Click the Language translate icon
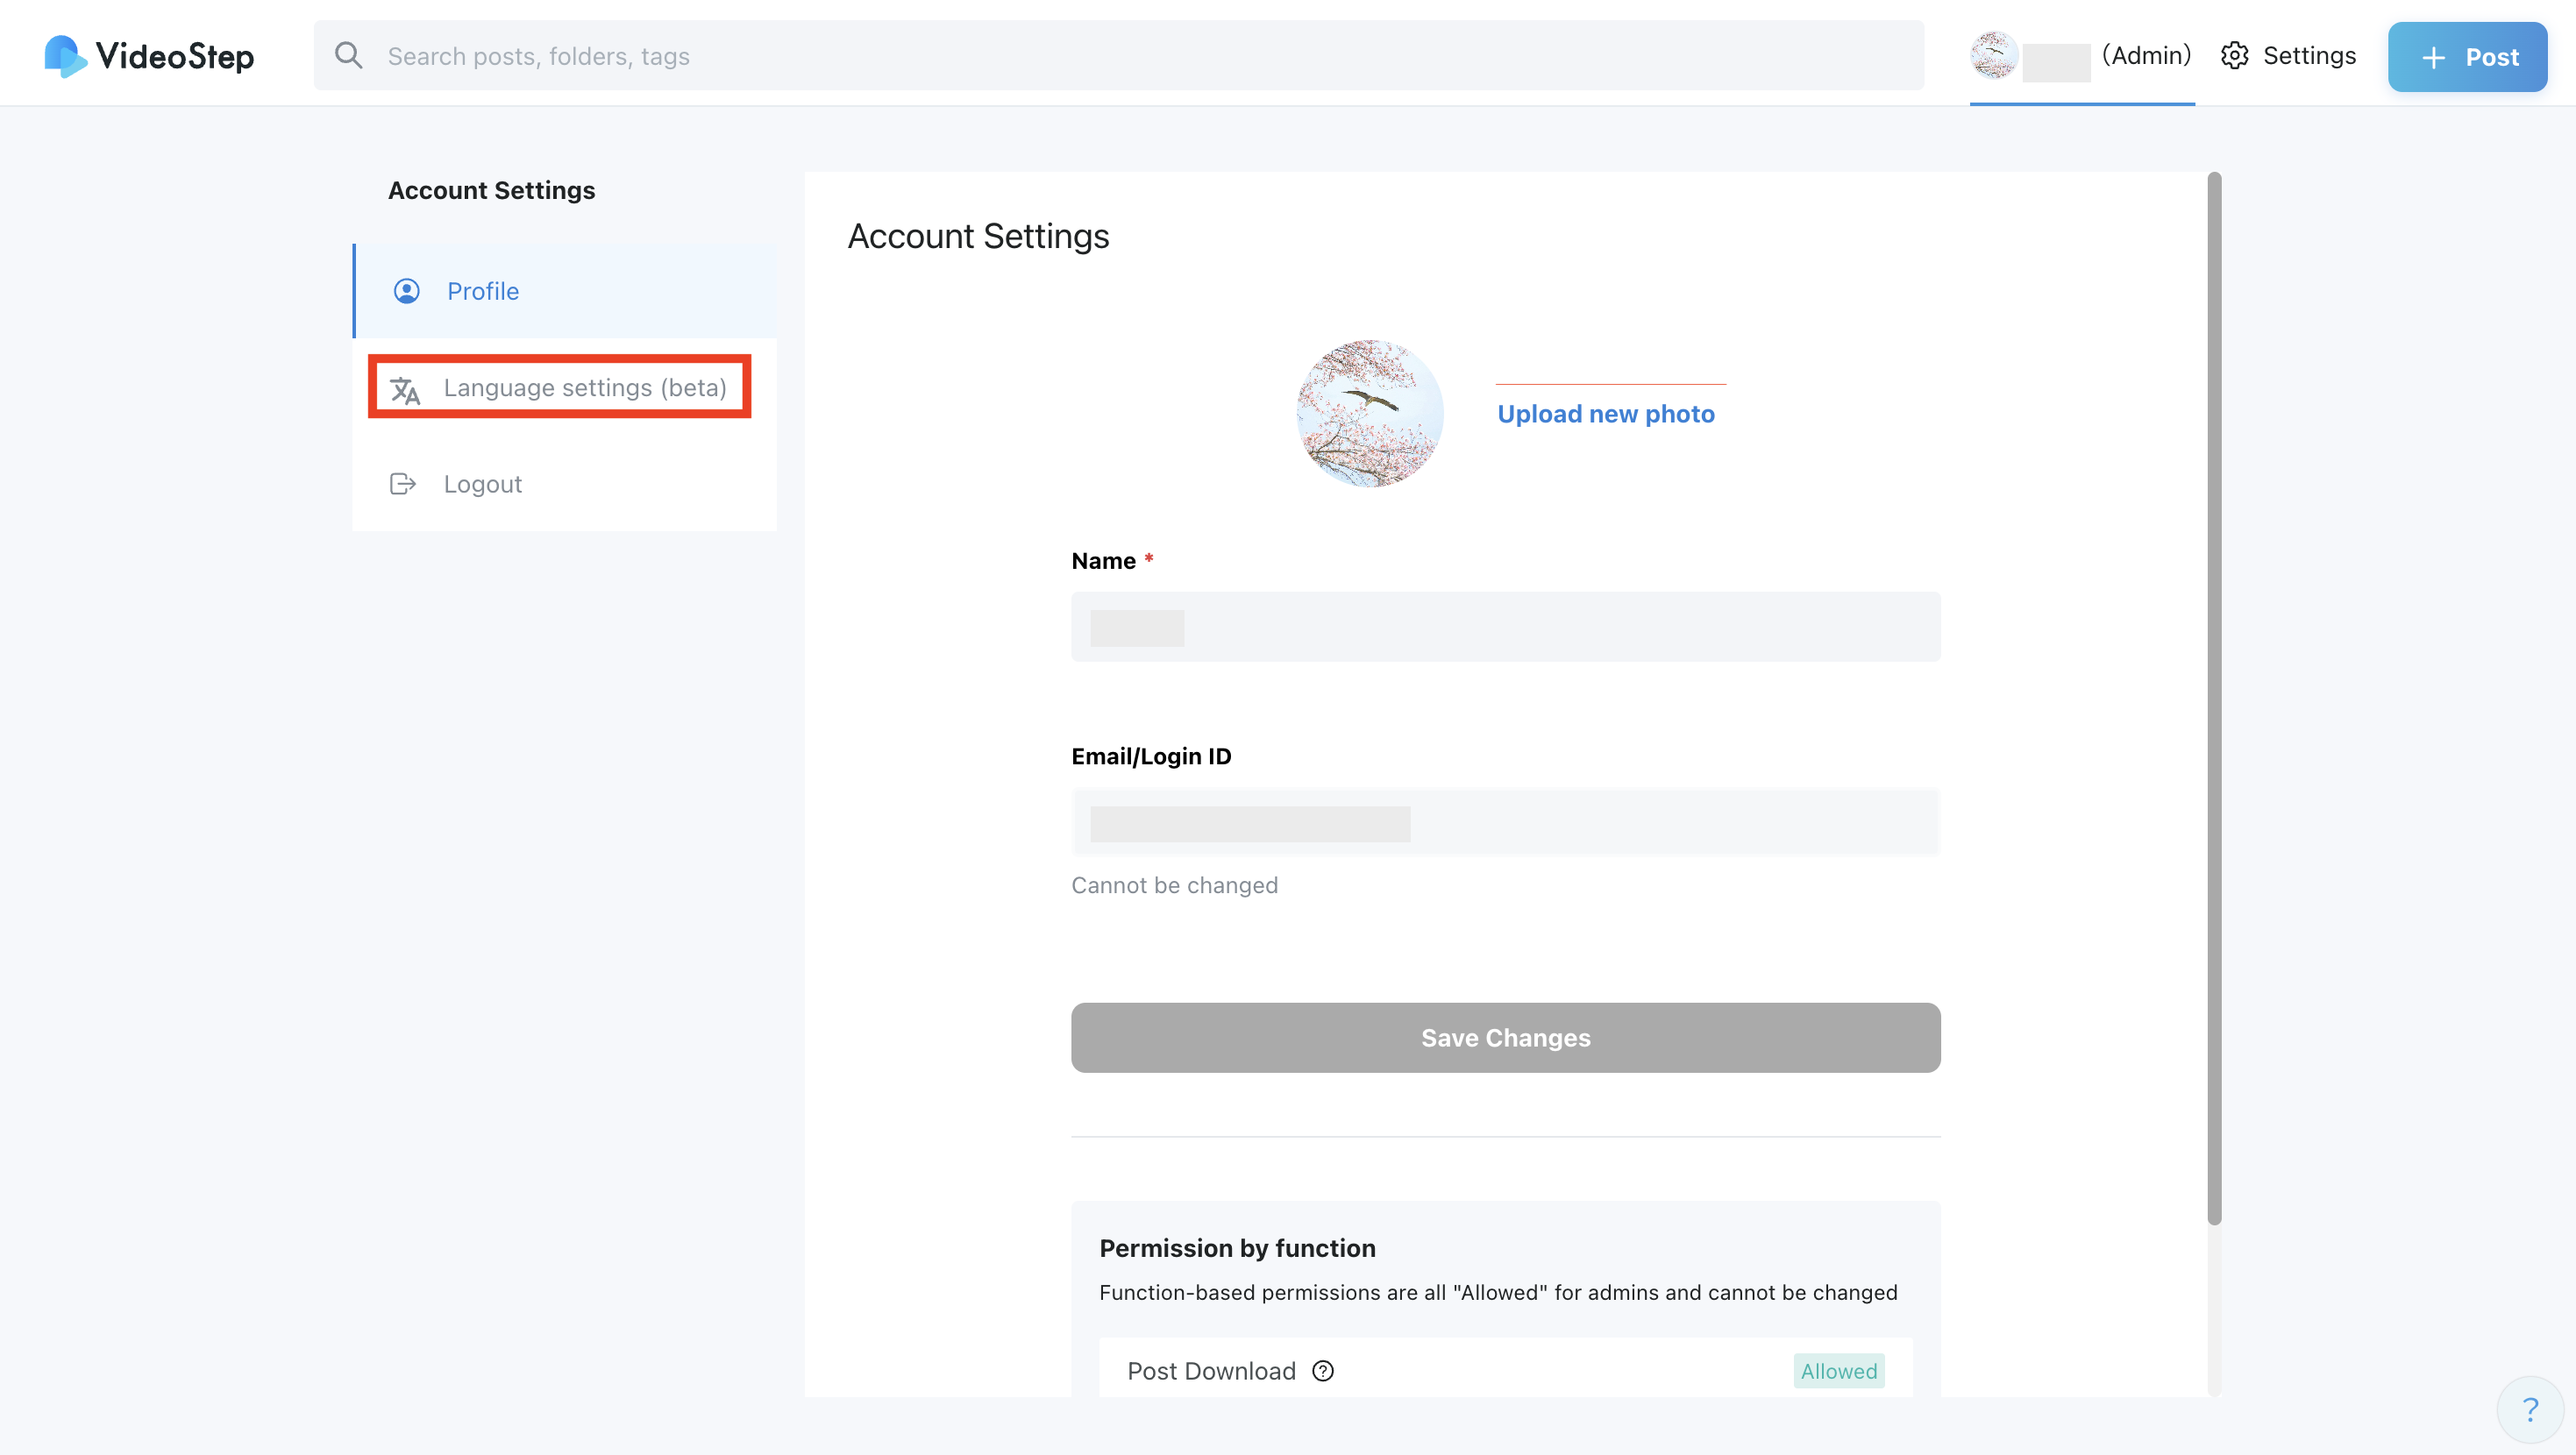 point(405,389)
